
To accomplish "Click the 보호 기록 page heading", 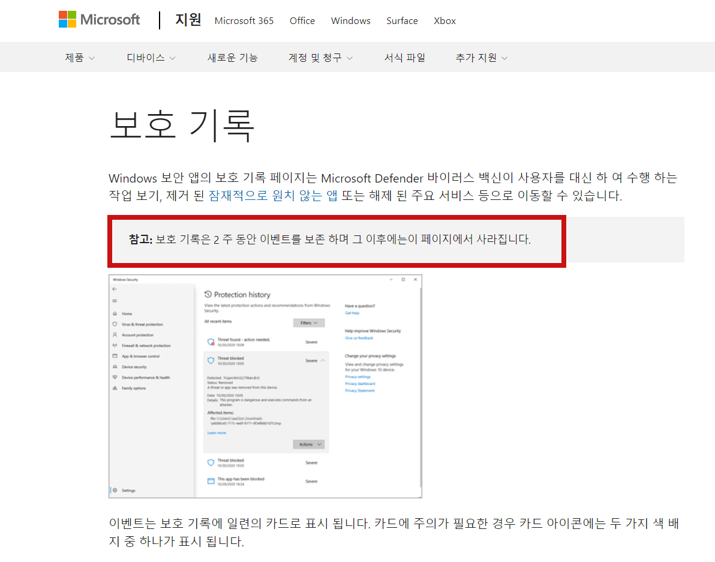I will tap(182, 125).
